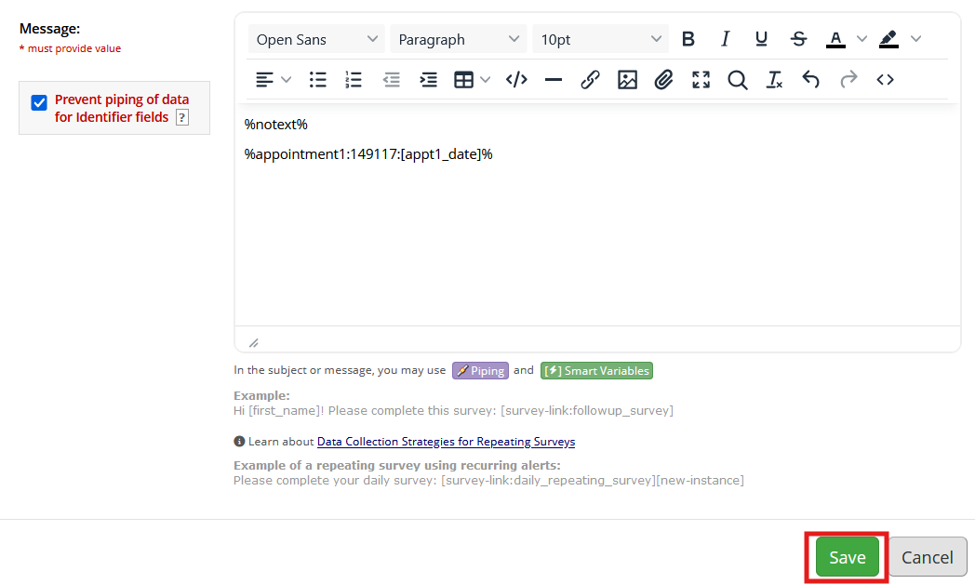Insert a numbered list
Image resolution: width=975 pixels, height=584 pixels.
(354, 80)
